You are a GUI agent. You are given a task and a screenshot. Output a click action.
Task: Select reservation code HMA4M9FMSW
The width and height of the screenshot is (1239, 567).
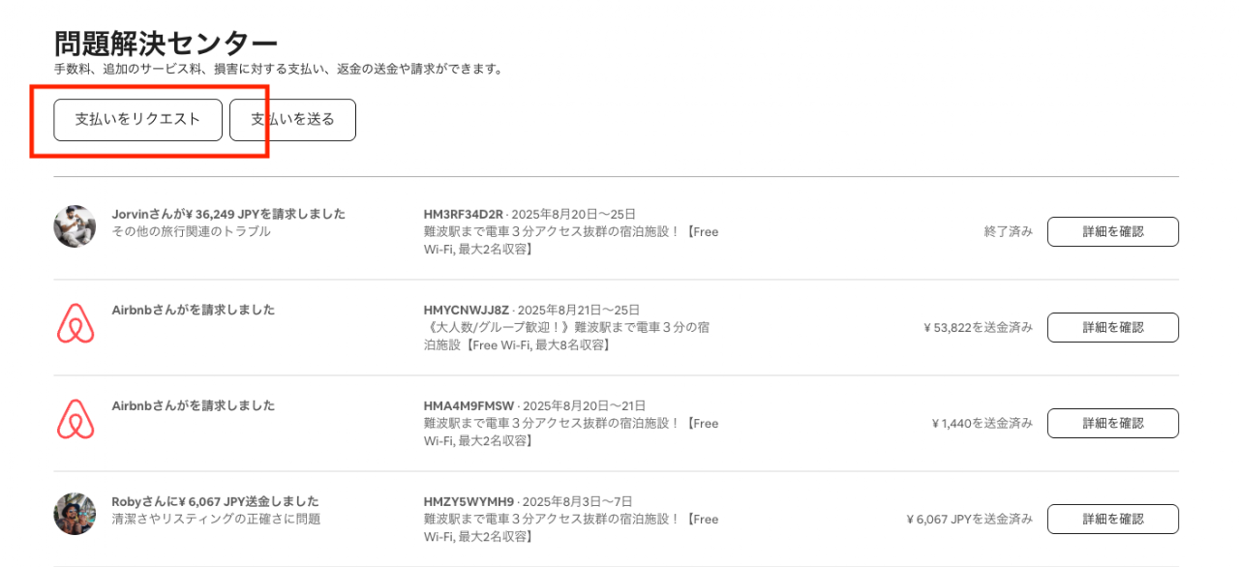(468, 405)
